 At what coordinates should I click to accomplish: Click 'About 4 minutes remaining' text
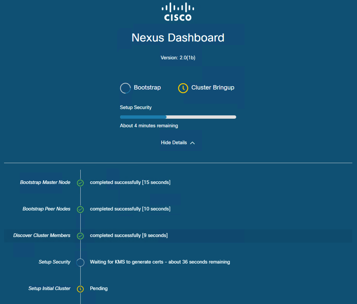click(149, 126)
